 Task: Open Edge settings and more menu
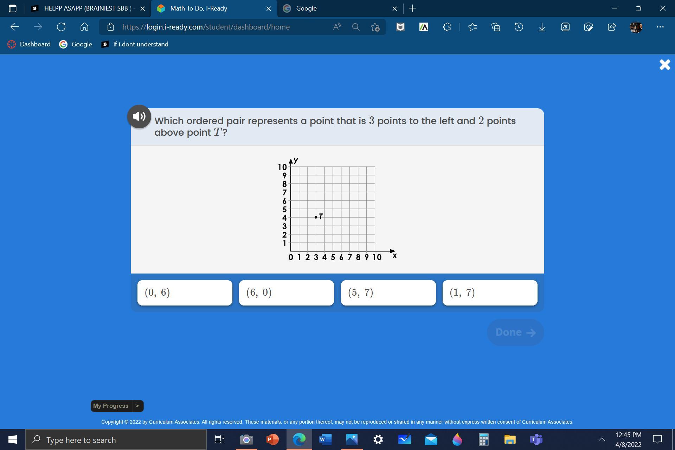(x=660, y=27)
